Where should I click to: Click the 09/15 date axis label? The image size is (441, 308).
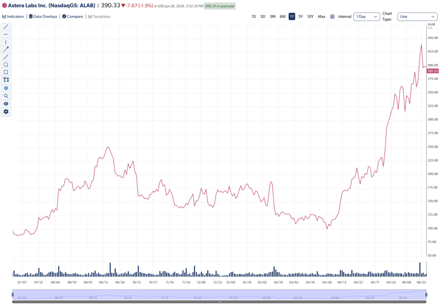click(103, 282)
